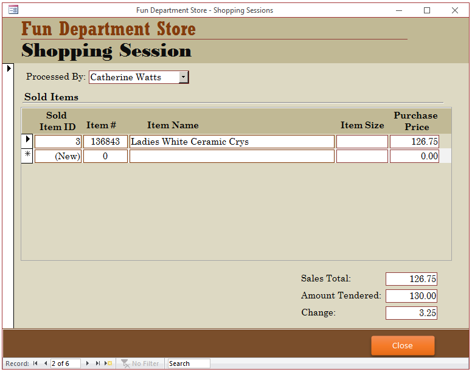
Task: Click the new row Item Size field
Action: click(x=362, y=156)
